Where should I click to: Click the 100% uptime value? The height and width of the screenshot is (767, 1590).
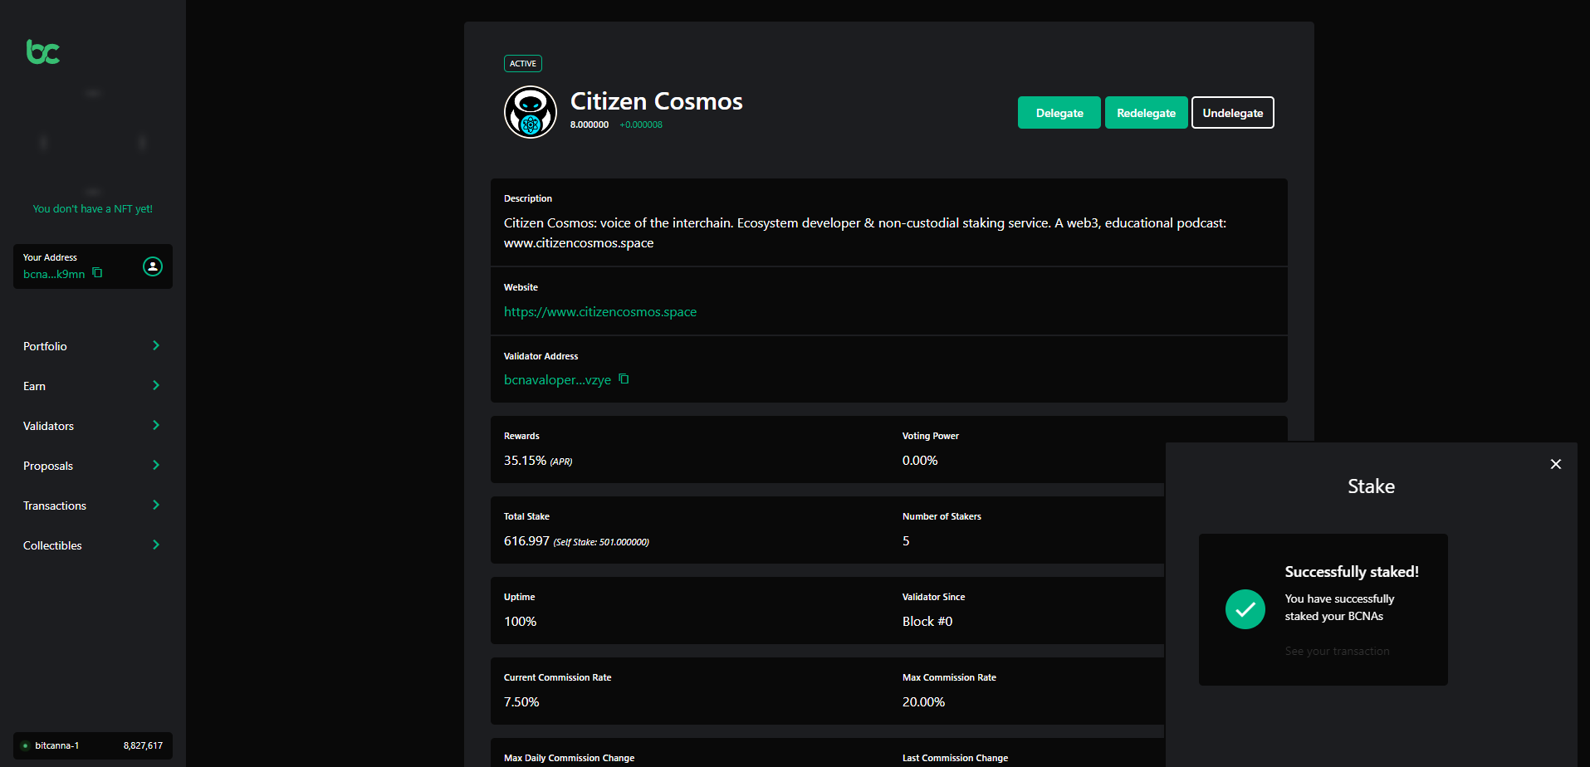tap(521, 622)
